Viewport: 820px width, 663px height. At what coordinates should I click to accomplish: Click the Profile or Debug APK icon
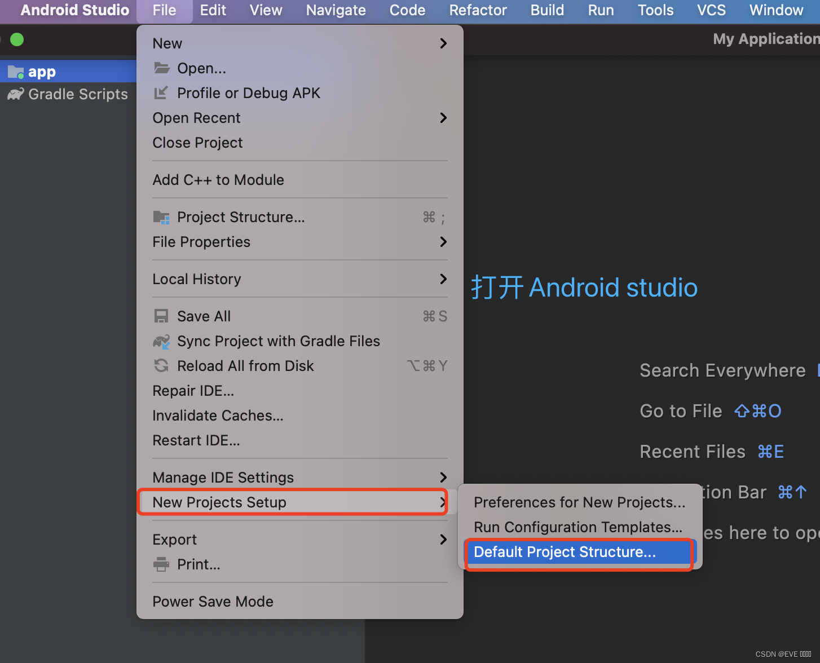pos(161,93)
